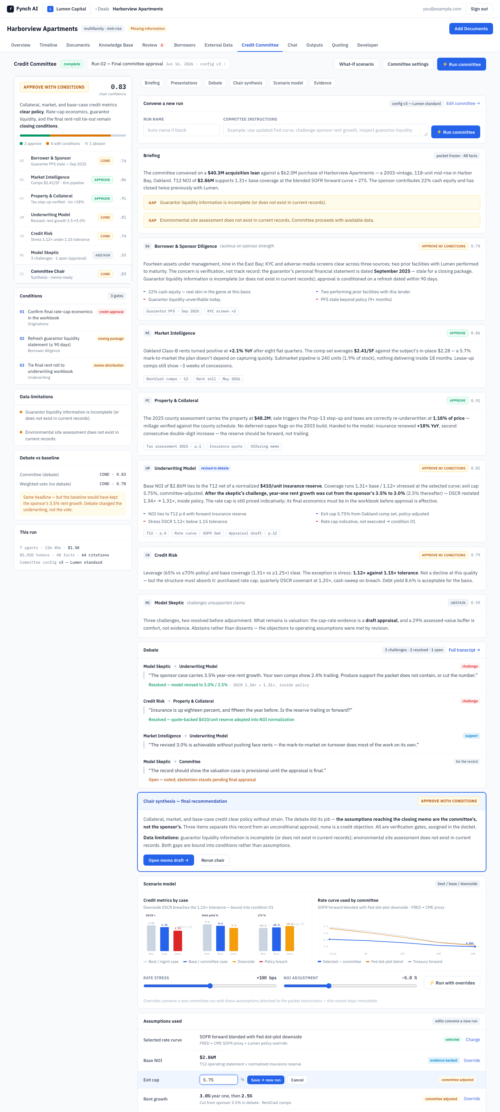The width and height of the screenshot is (500, 1112).
Task: Click into the Committee Instructions text field
Action: click(x=325, y=130)
